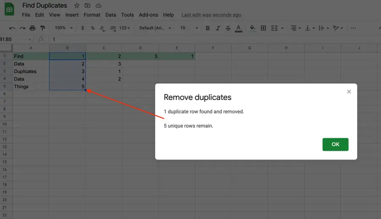
Task: Toggle bold formatting
Action: (x=207, y=28)
